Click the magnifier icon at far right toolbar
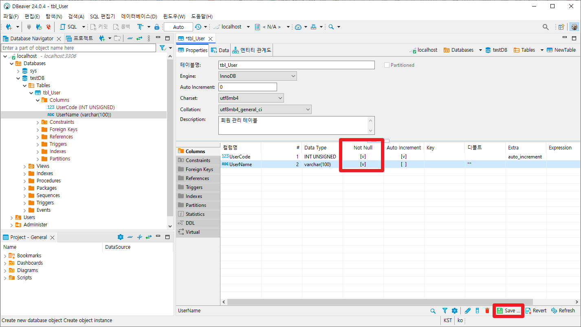Screen dimensions: 581x327 point(546,27)
